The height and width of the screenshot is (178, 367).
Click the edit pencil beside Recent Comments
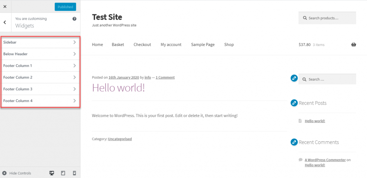(294, 142)
